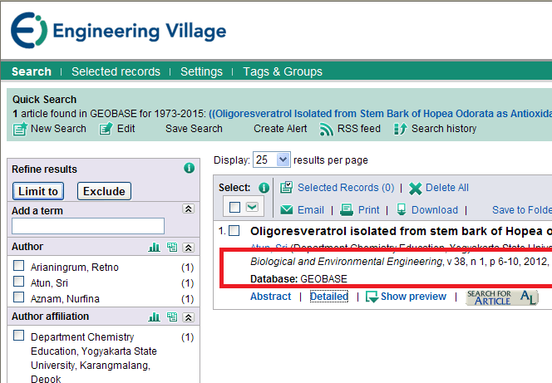Click the Search history icon
This screenshot has height=383, width=552.
(400, 129)
